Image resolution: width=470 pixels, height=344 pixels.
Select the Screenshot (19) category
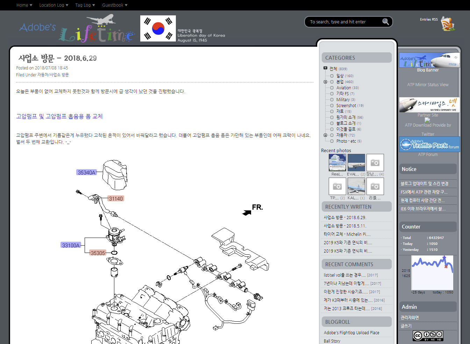(350, 105)
